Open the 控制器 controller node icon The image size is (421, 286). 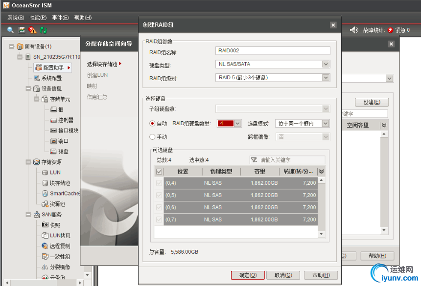53,120
